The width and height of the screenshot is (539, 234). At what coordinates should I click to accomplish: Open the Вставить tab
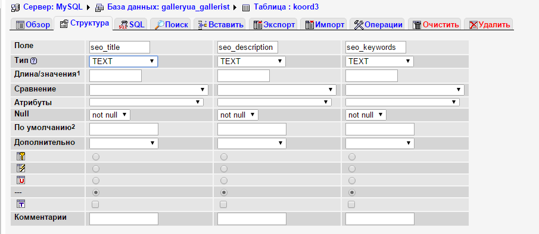coord(220,24)
